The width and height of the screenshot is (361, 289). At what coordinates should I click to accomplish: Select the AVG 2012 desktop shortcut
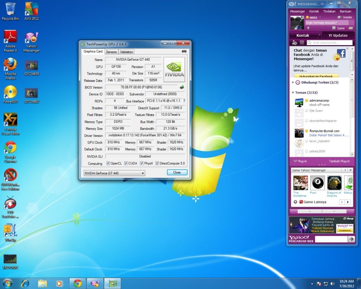coord(31,11)
